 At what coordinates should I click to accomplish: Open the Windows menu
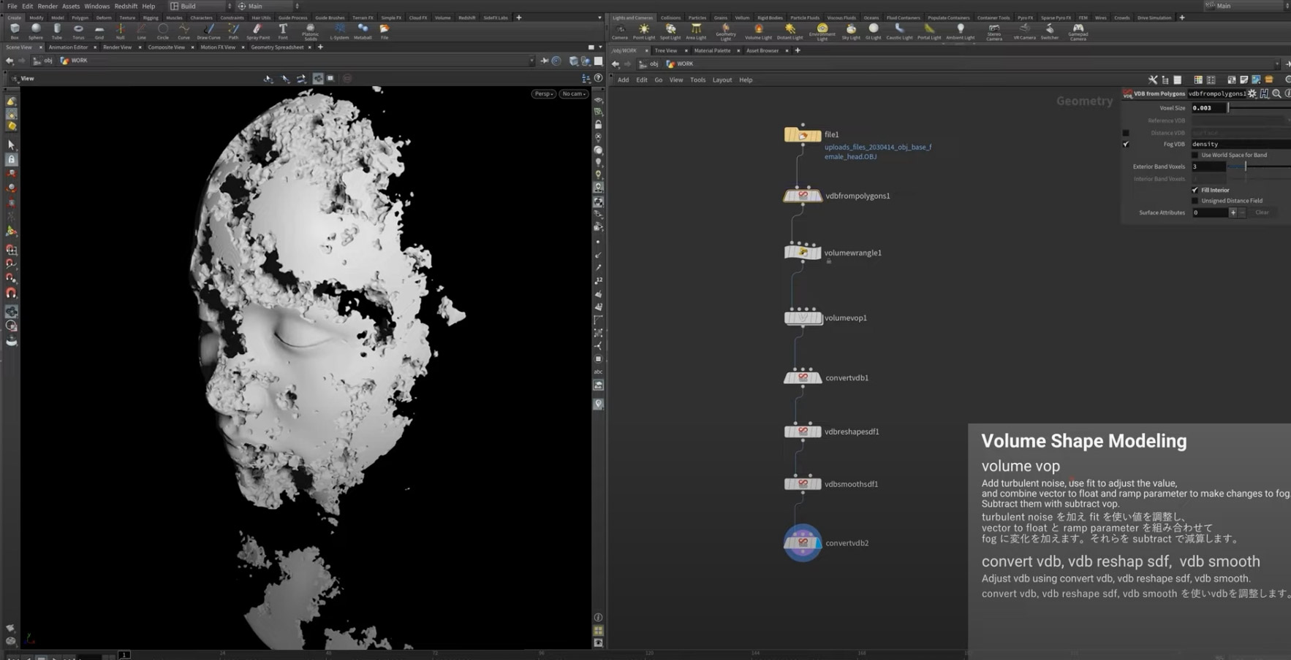[x=96, y=6]
